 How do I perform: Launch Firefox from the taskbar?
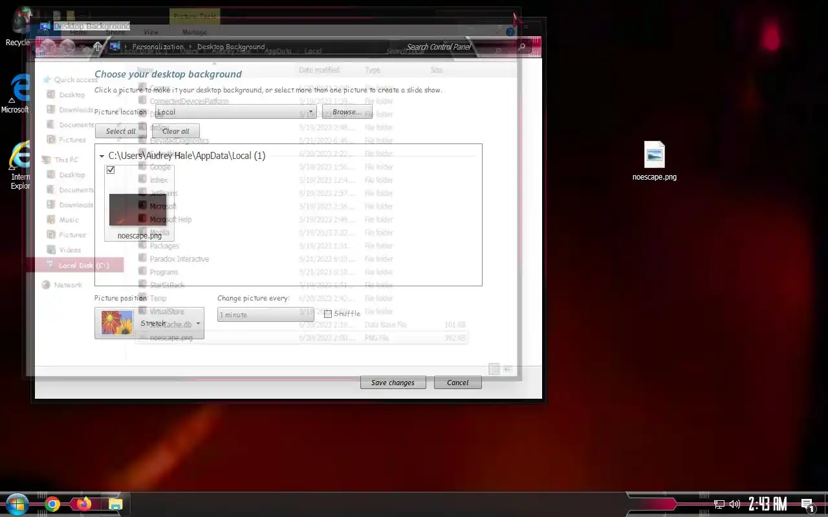tap(84, 504)
